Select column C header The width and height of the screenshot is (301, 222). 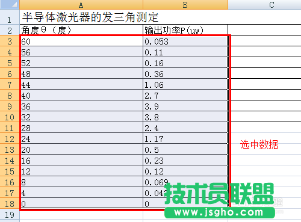[x=264, y=4]
